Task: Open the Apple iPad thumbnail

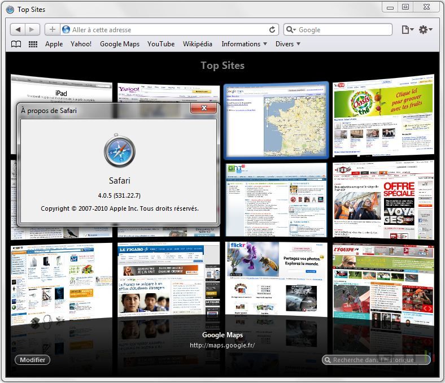Action: (62, 88)
